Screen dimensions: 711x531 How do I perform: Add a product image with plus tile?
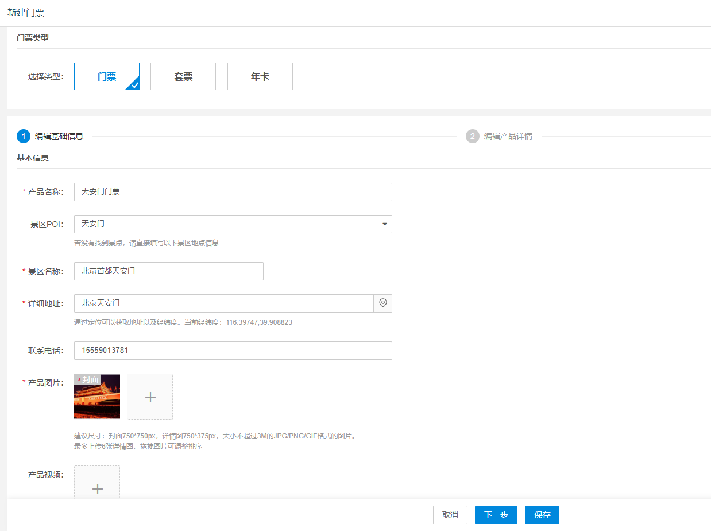(x=150, y=397)
